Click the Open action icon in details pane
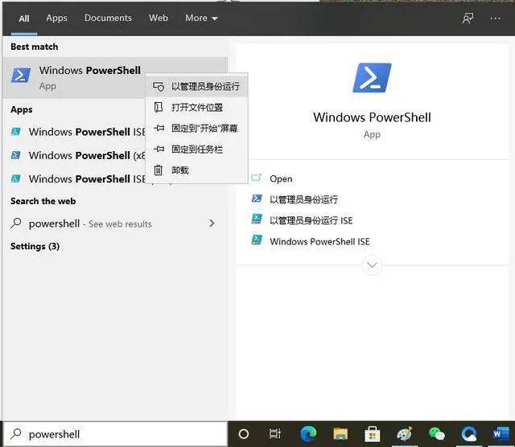Image resolution: width=515 pixels, height=447 pixels. point(257,178)
